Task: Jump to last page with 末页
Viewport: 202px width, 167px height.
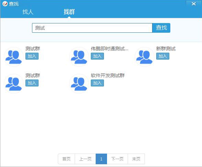Action: click(136, 159)
